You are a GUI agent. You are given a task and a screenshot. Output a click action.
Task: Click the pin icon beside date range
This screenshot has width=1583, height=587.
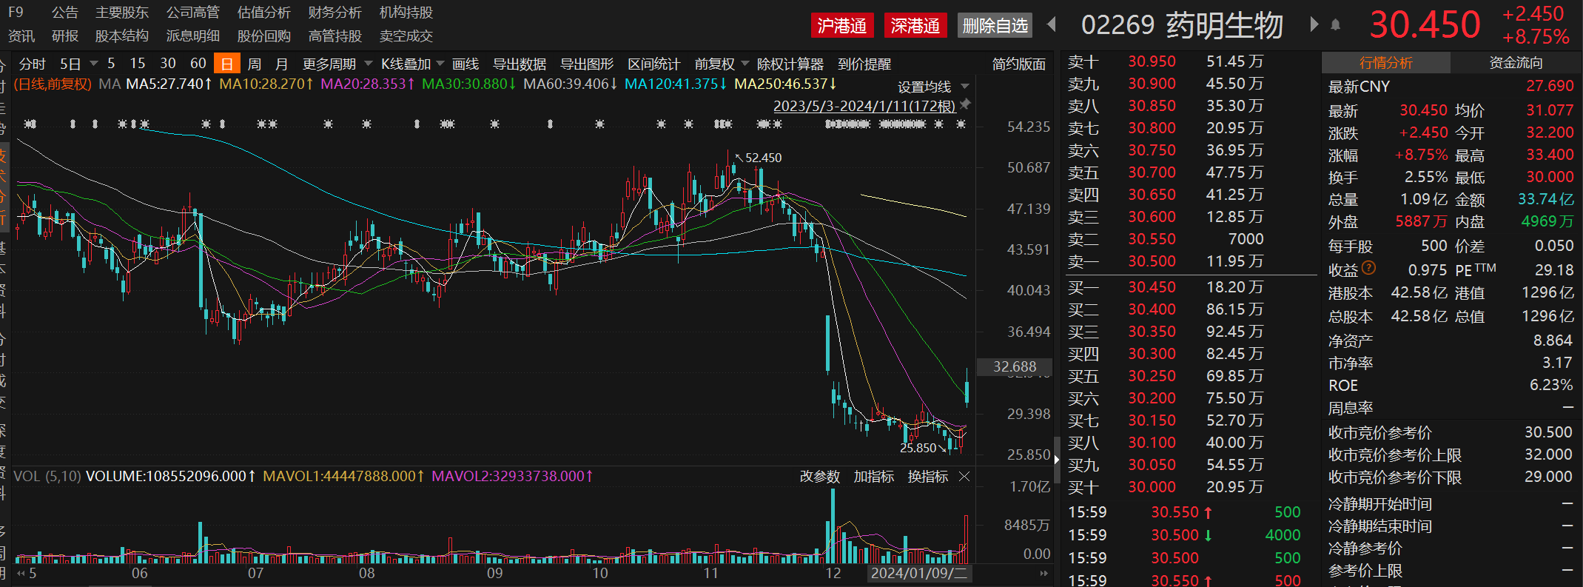pos(965,105)
